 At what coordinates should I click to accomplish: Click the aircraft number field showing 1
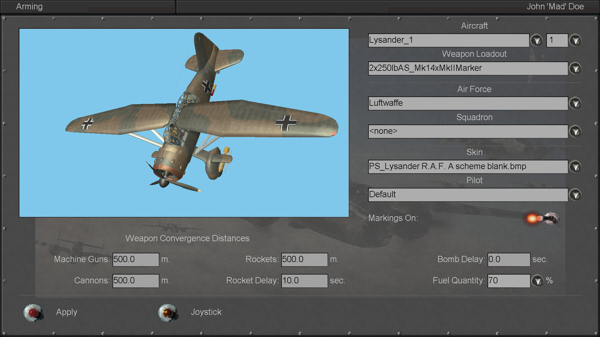tap(557, 40)
